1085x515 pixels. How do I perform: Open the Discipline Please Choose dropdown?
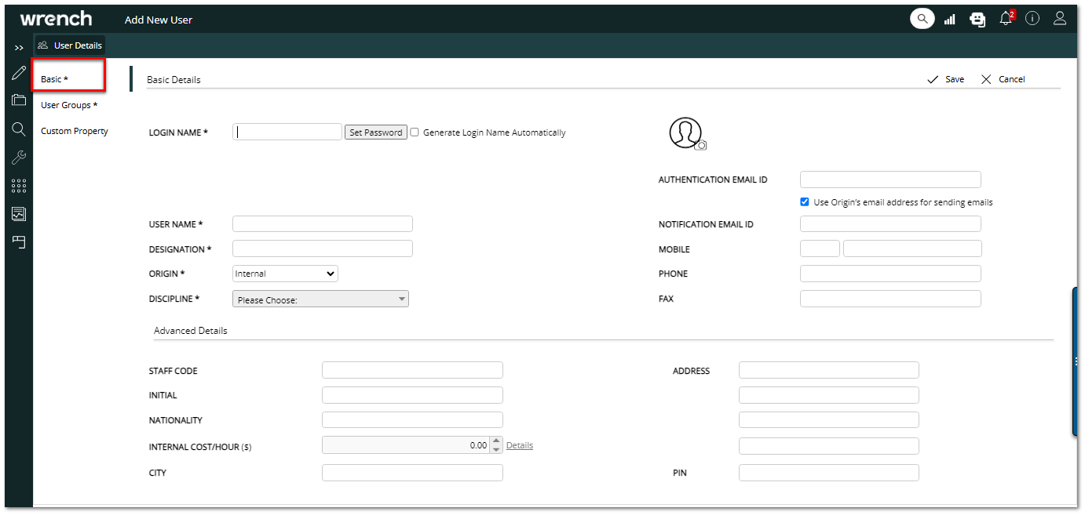pos(320,299)
